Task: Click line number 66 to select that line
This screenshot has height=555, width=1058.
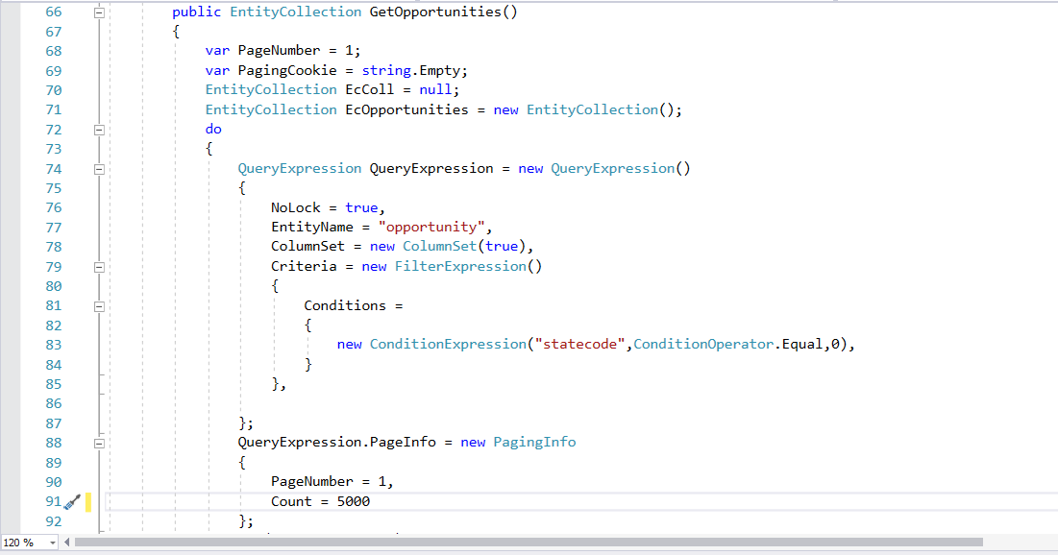Action: pyautogui.click(x=54, y=12)
